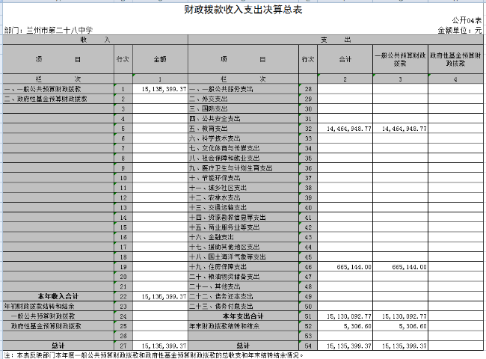Click 住房保障支出 value in column 3
This screenshot has width=486, height=359.
(x=400, y=266)
